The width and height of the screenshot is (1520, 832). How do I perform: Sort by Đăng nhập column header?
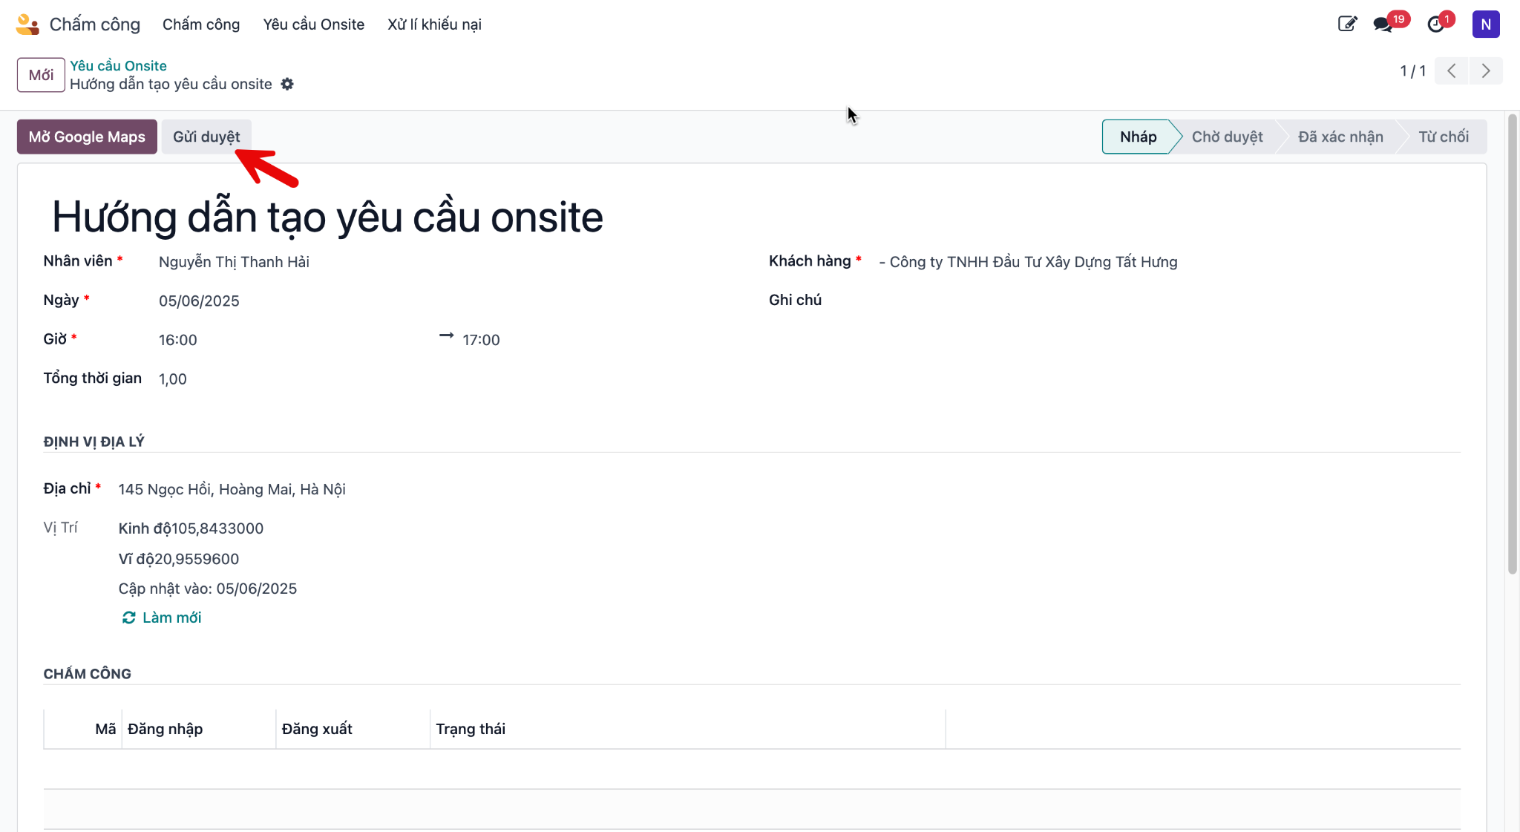click(x=198, y=729)
